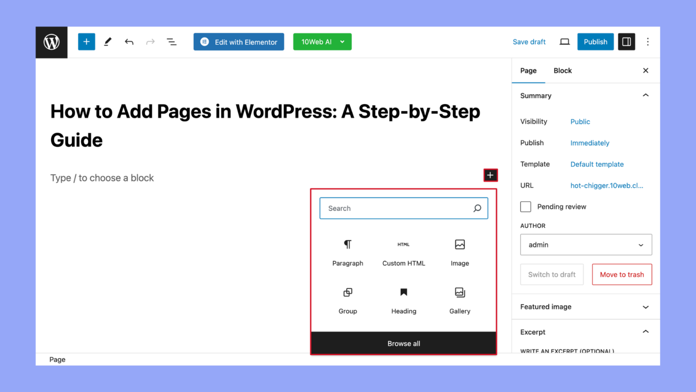The height and width of the screenshot is (392, 696).
Task: Check the Pending review checkbox
Action: point(525,207)
